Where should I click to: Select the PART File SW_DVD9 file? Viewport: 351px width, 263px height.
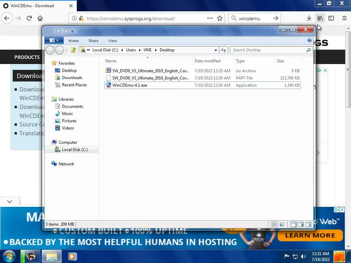pyautogui.click(x=202, y=78)
